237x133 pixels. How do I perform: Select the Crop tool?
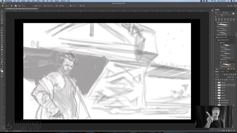tap(2, 21)
